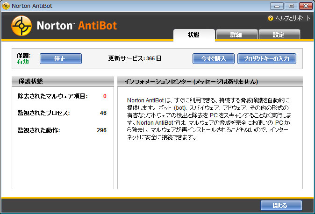315x214 pixels.
Task: Click the 監視された動作 label
Action: (39, 130)
